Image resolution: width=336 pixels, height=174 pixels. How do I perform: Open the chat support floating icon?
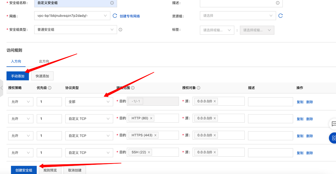click(333, 124)
